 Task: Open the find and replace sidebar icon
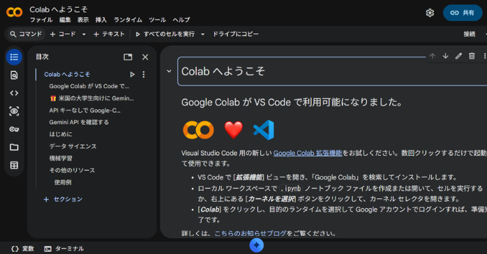pos(14,75)
